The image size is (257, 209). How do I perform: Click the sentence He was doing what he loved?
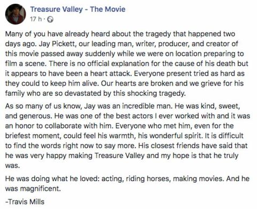[x=52, y=178]
